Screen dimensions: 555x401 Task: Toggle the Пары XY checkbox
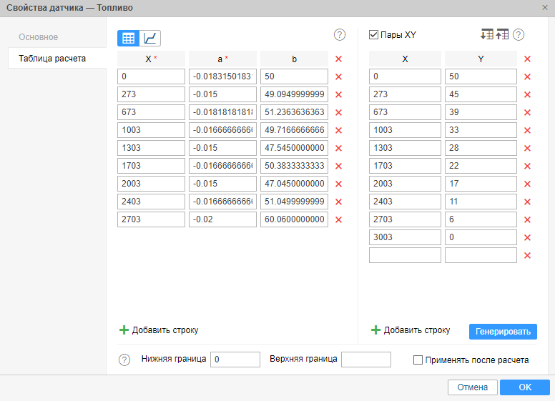click(373, 34)
